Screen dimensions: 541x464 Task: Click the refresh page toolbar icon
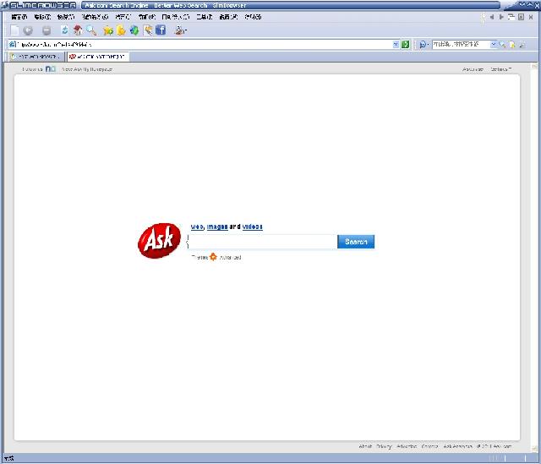pyautogui.click(x=64, y=30)
